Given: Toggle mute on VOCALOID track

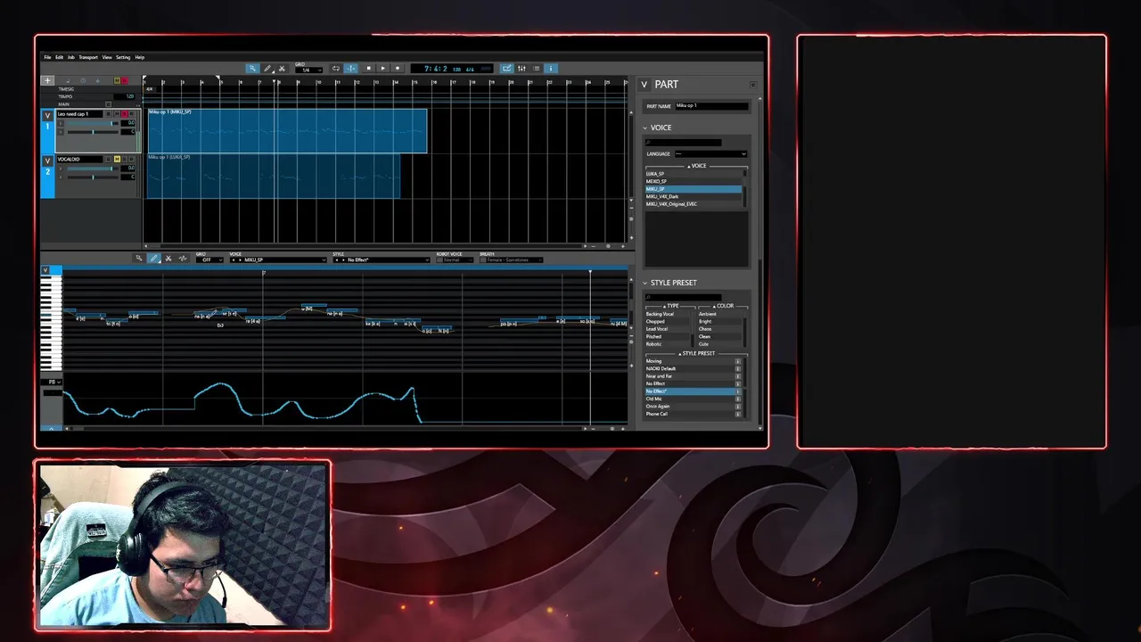Looking at the screenshot, I should point(117,159).
